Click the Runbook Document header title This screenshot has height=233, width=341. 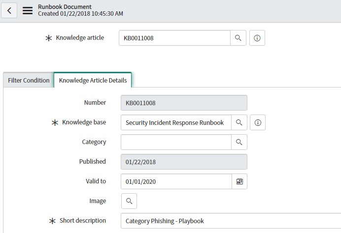[65, 7]
